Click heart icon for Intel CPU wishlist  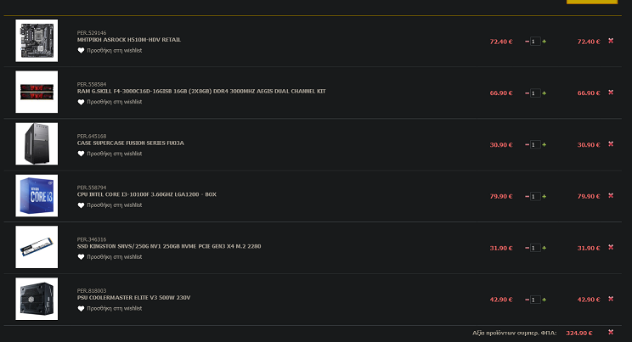[x=81, y=205]
